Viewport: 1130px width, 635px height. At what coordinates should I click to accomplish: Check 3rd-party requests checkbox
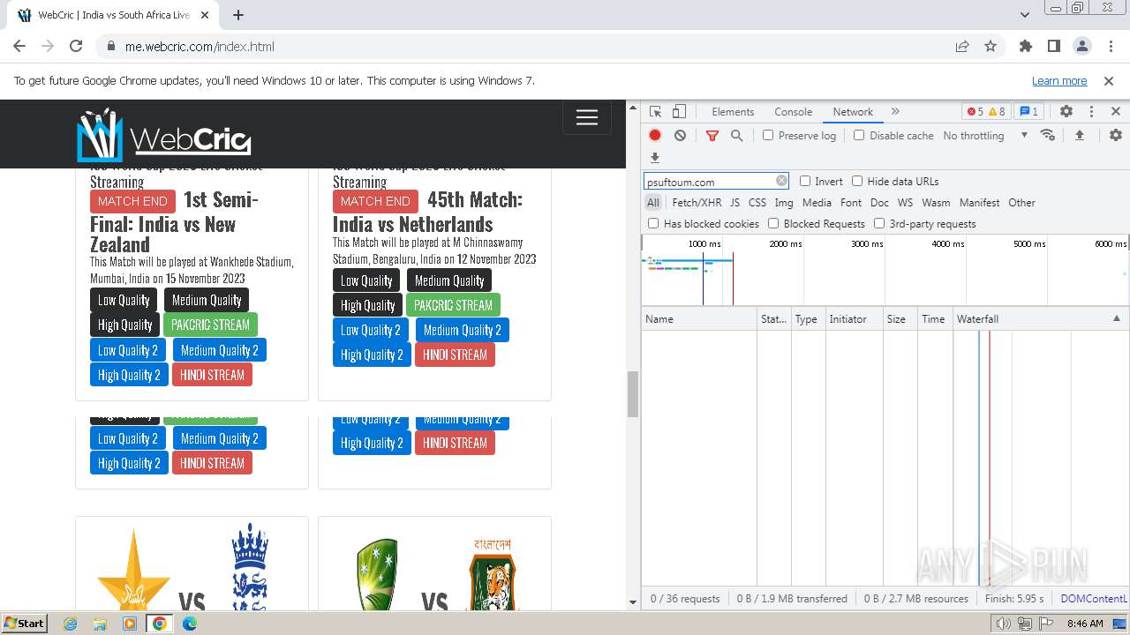(879, 223)
